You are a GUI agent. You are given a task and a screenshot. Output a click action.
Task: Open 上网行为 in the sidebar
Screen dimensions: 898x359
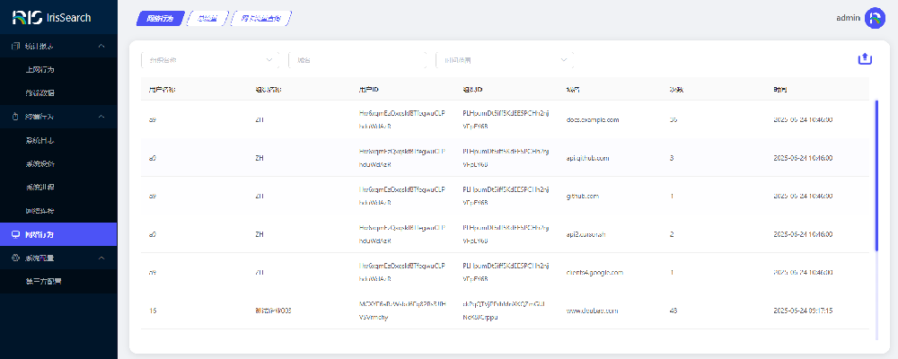40,69
